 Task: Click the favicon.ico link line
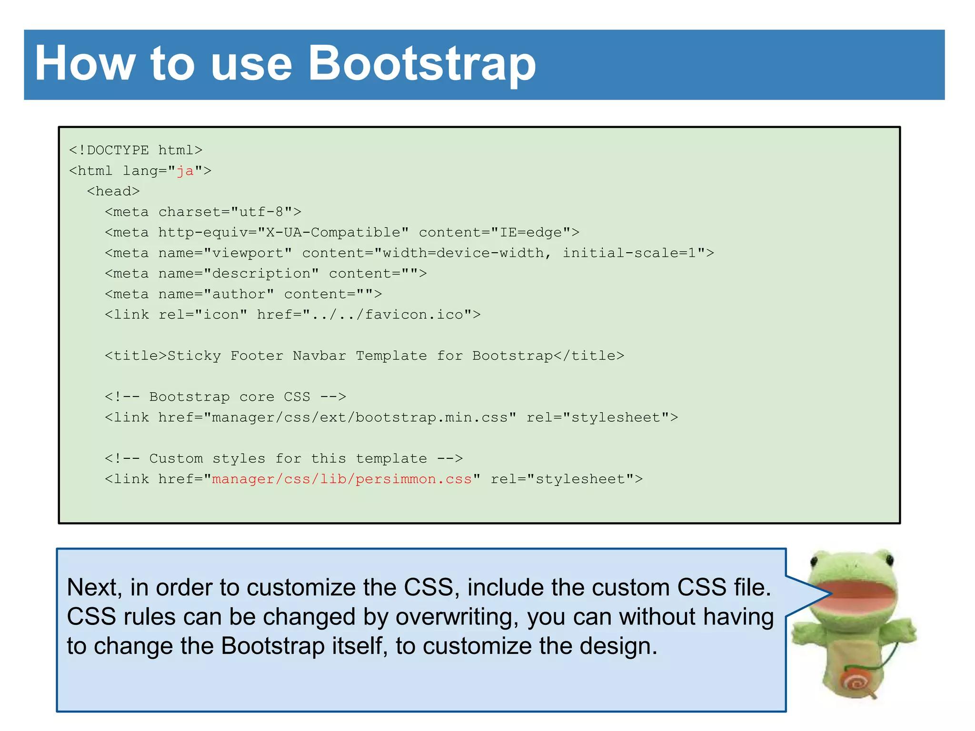(293, 315)
